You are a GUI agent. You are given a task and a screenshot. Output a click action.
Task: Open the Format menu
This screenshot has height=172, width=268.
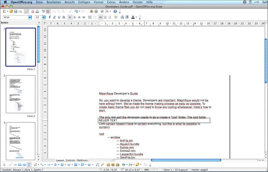tap(99, 2)
